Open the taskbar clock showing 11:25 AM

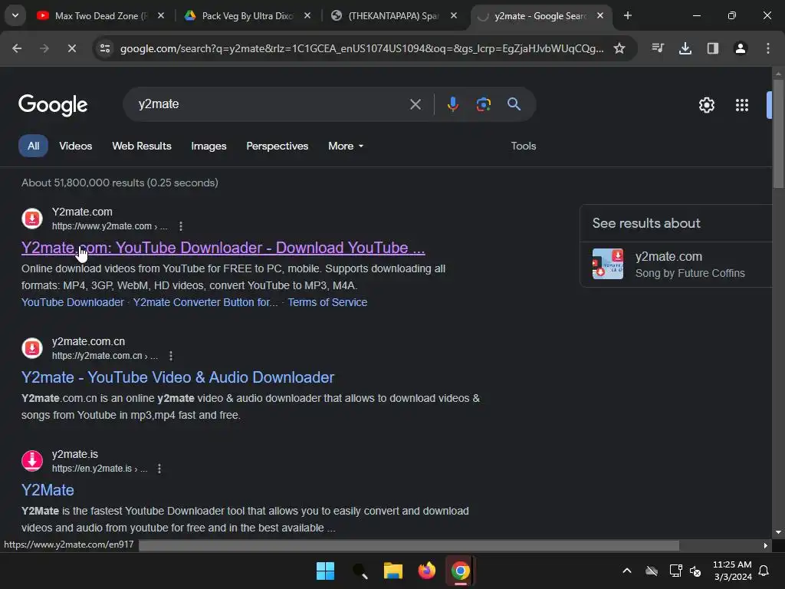732,571
